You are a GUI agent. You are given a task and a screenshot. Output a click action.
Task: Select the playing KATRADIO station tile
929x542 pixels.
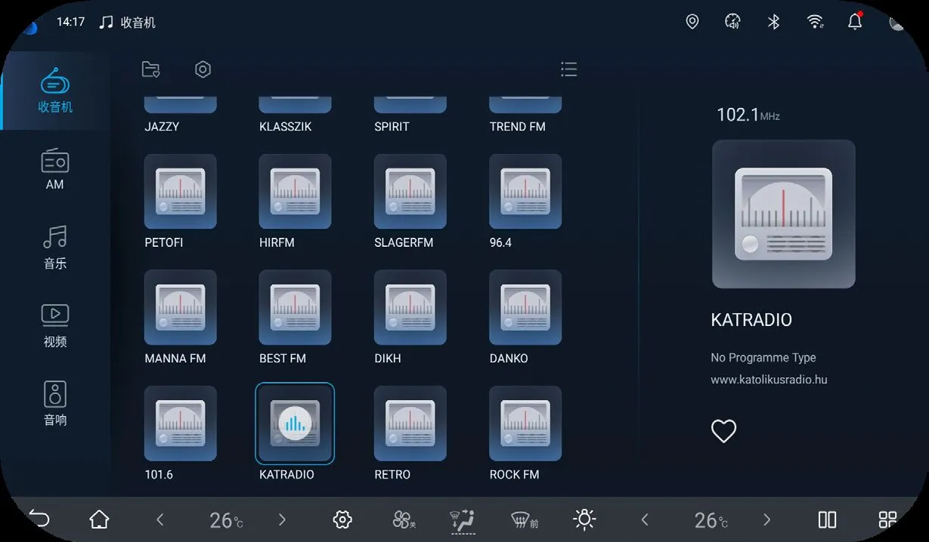295,423
